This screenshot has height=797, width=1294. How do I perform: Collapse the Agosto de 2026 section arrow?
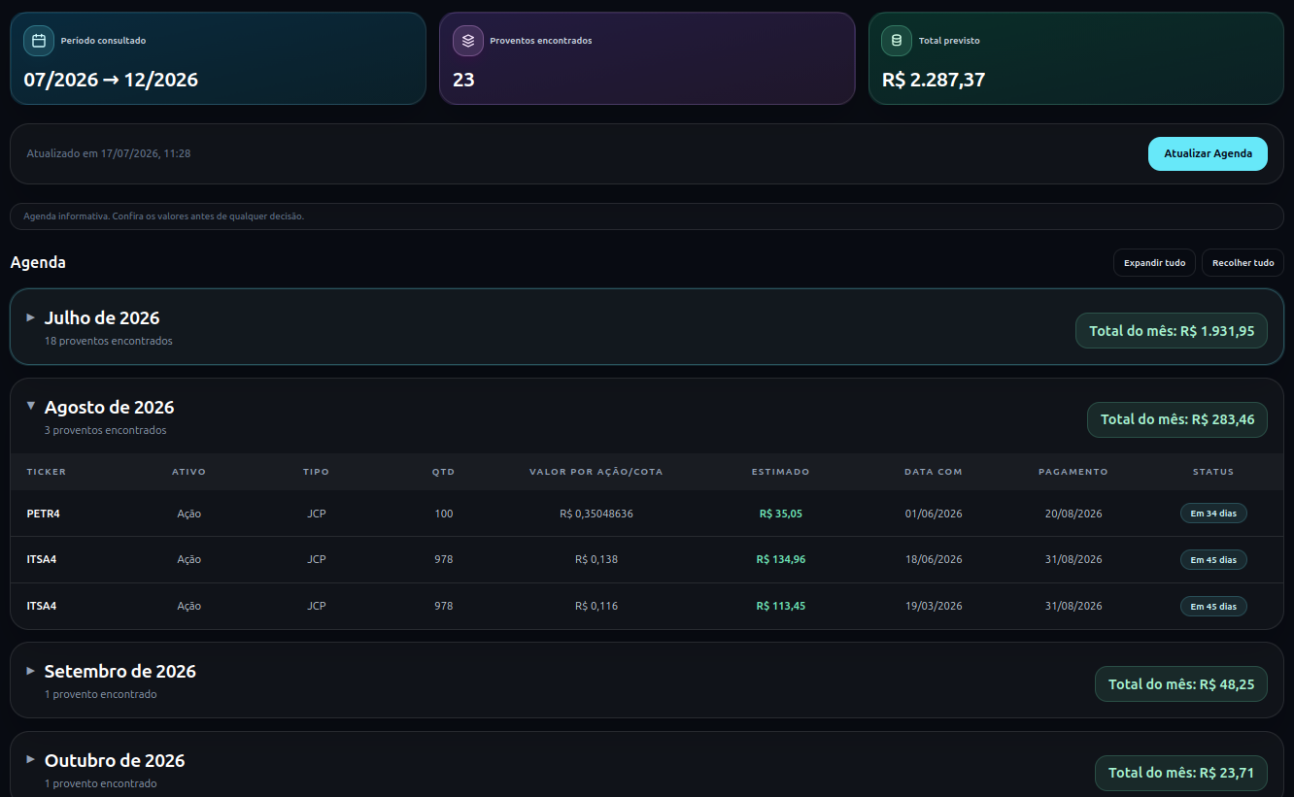point(31,406)
